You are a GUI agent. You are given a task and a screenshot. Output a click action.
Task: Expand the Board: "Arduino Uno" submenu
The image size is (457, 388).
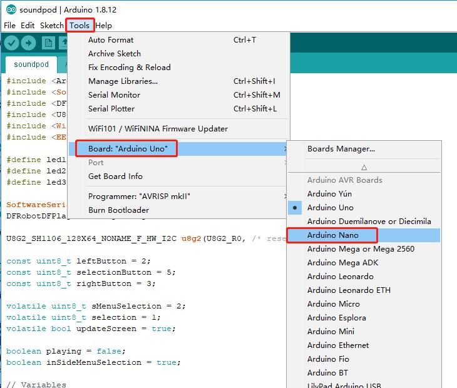click(x=127, y=149)
